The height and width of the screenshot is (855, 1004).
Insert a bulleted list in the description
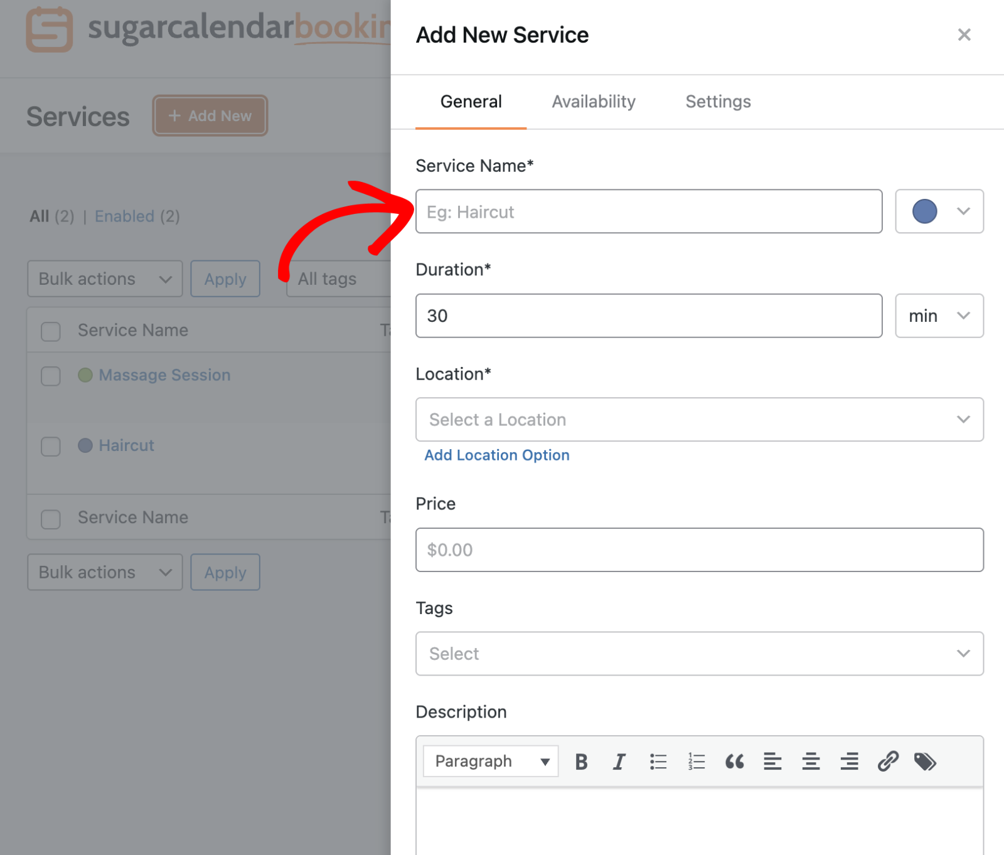(x=658, y=762)
